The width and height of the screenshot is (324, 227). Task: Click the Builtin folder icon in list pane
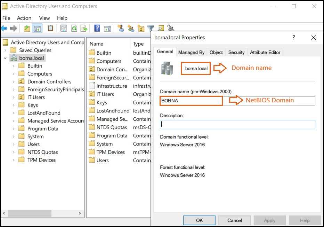click(x=92, y=53)
